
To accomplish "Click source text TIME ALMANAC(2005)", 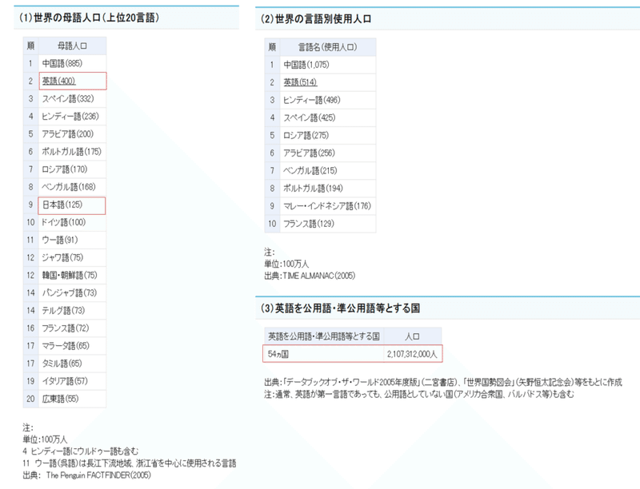I will [x=318, y=276].
